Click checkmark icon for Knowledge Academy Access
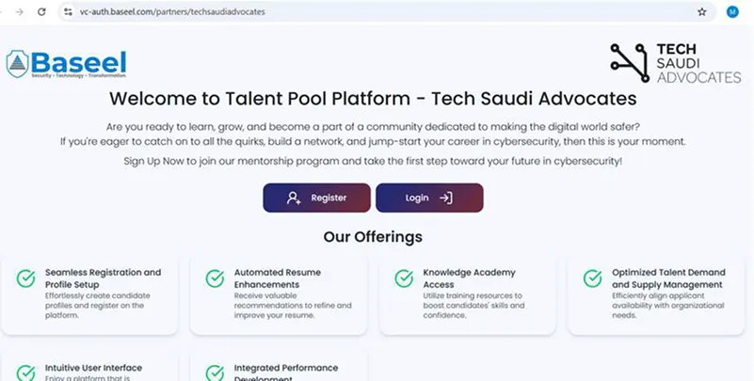754x381 pixels. (404, 278)
